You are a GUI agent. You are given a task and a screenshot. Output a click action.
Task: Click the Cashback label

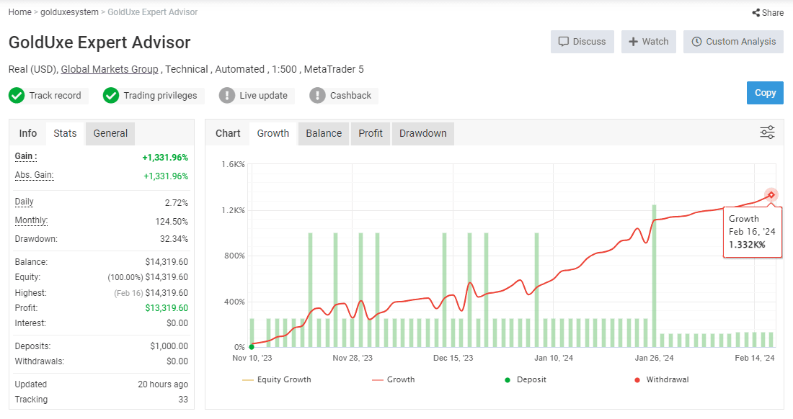350,96
